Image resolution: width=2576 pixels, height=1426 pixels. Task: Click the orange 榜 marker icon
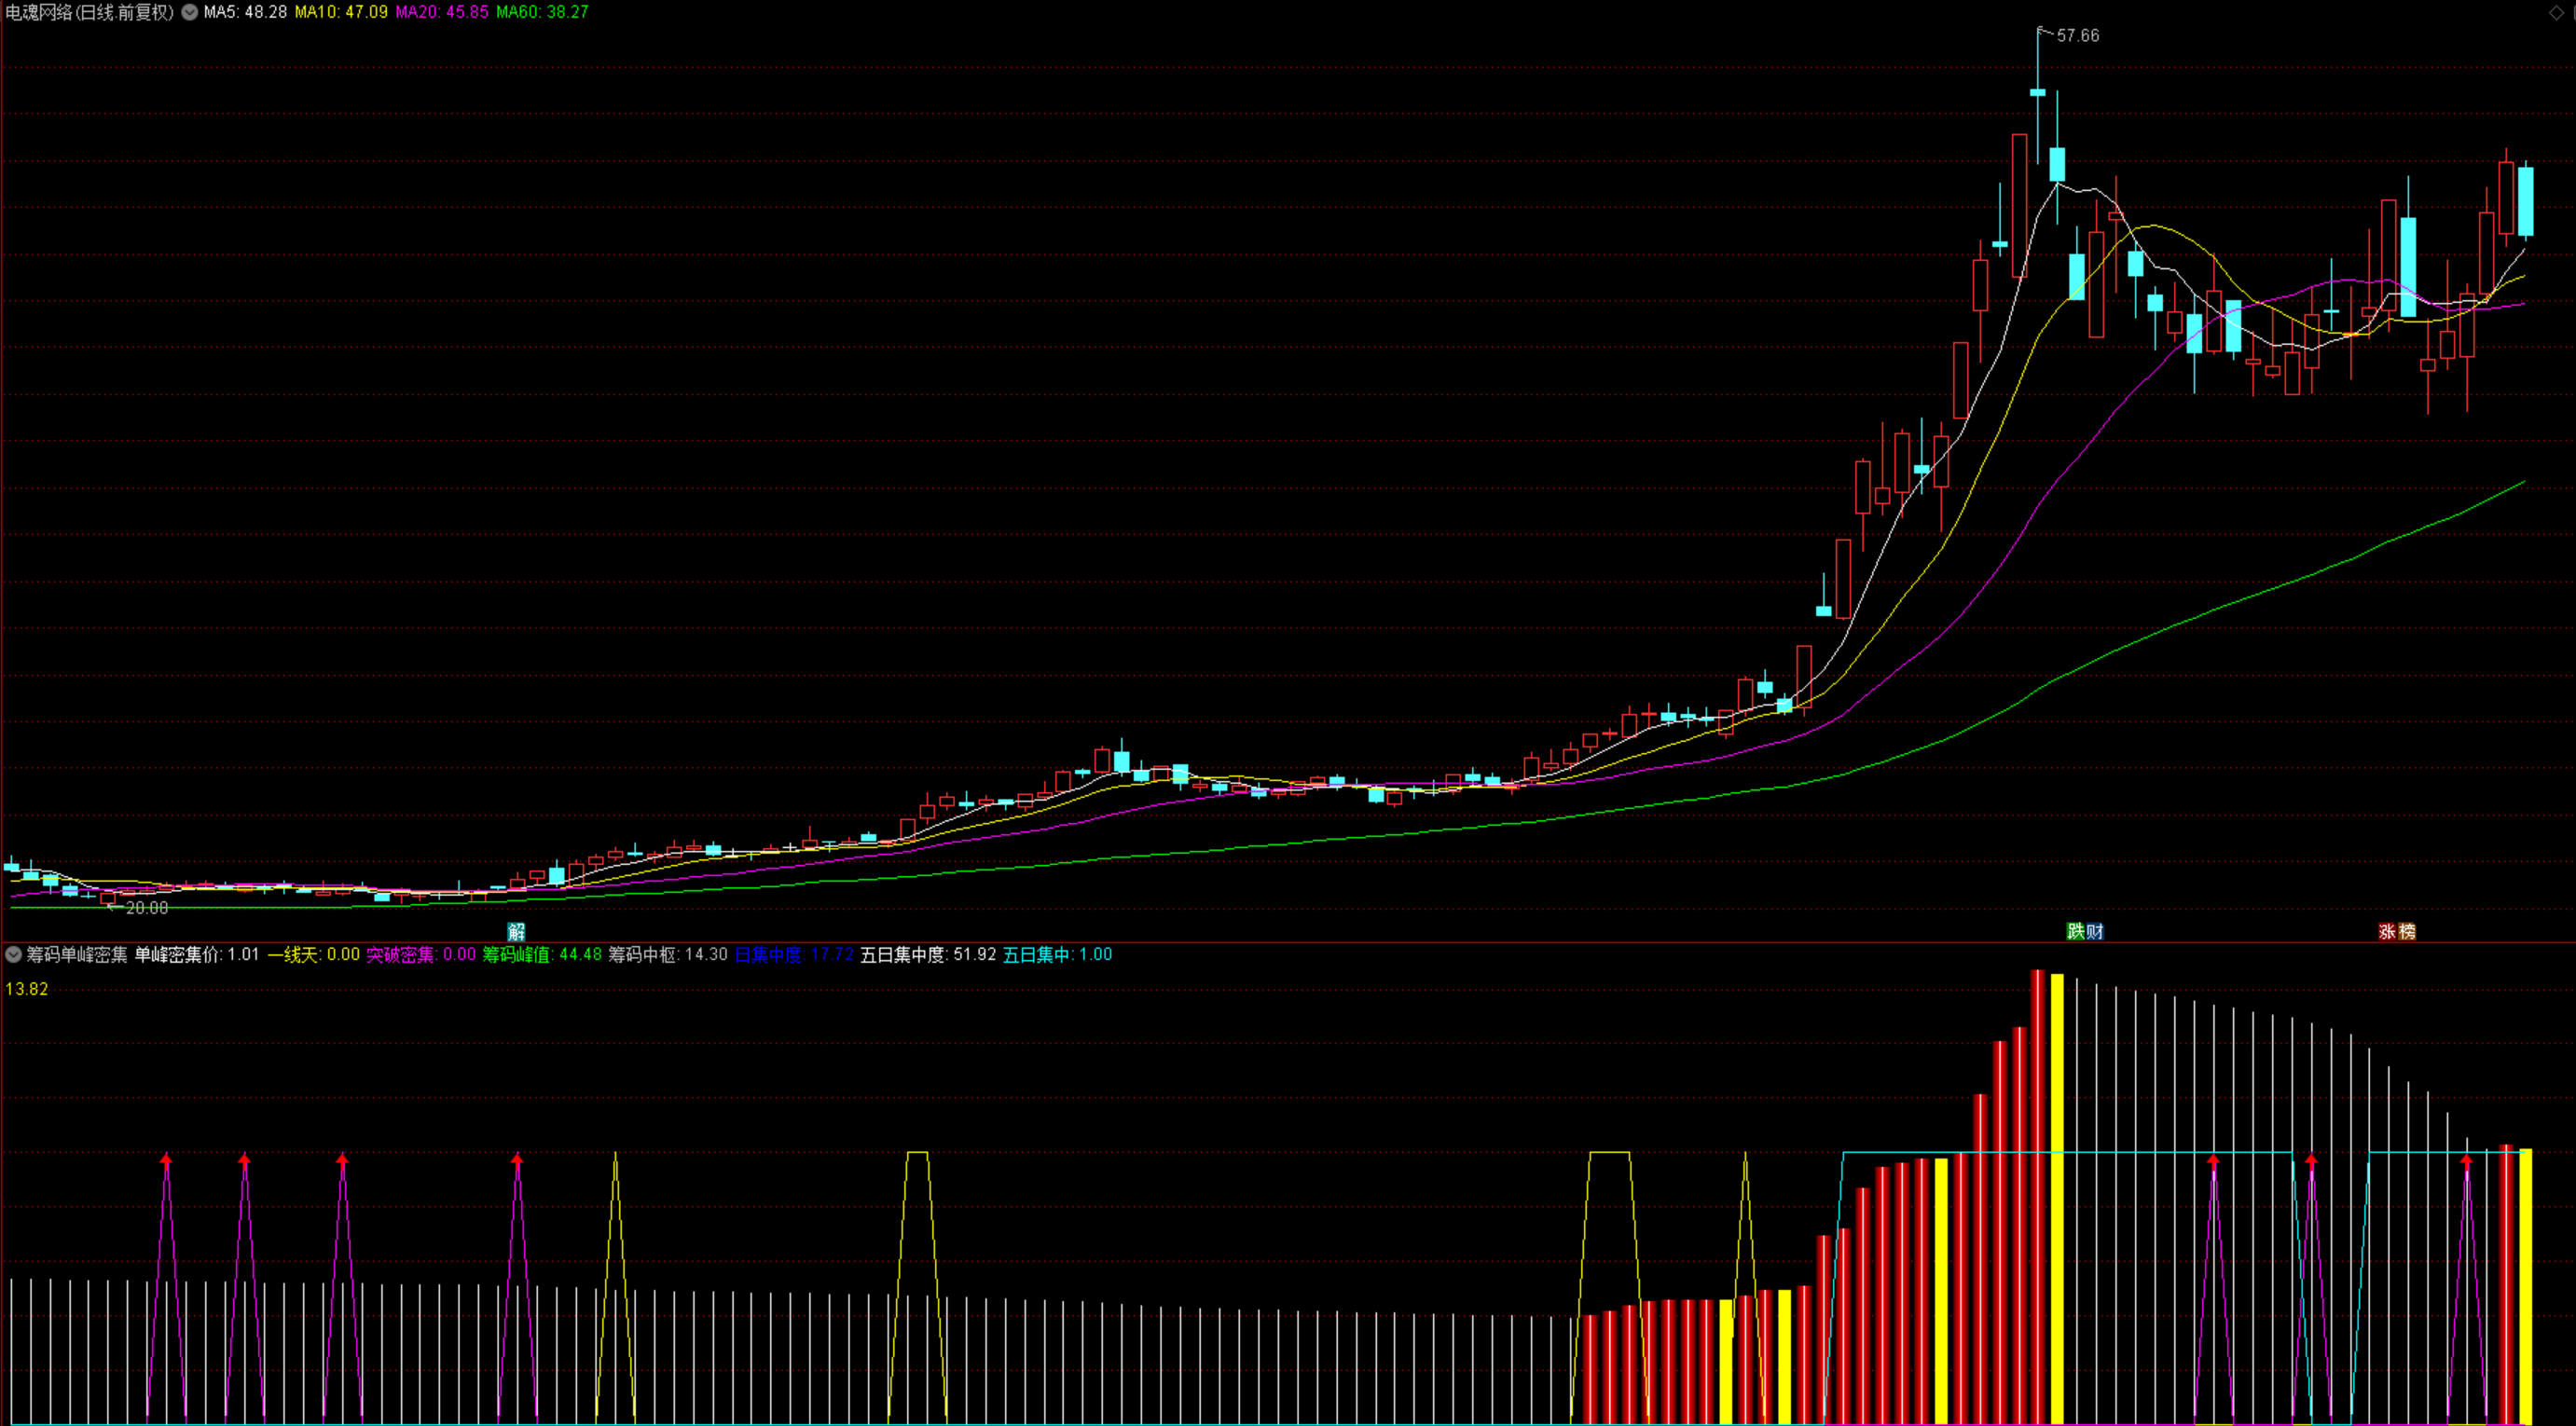click(x=2407, y=931)
